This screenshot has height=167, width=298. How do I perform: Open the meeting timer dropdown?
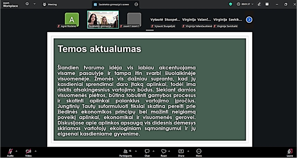pos(252,4)
